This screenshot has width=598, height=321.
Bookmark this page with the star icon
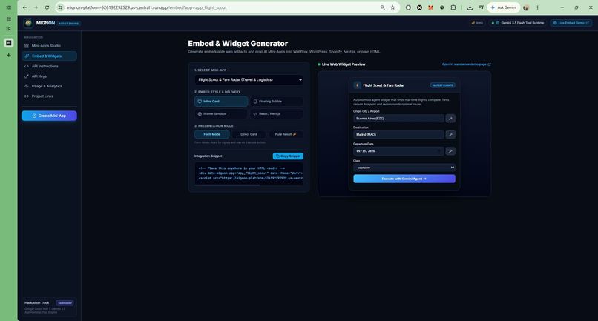392,7
